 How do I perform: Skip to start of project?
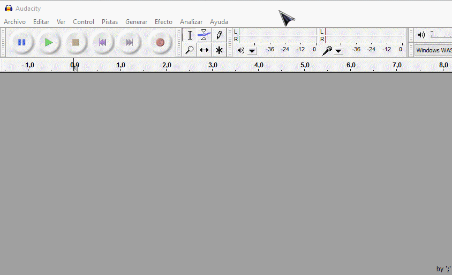102,43
